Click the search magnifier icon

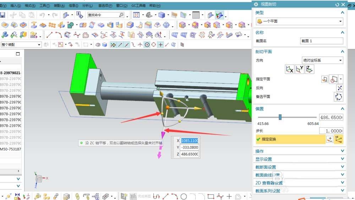121,15
